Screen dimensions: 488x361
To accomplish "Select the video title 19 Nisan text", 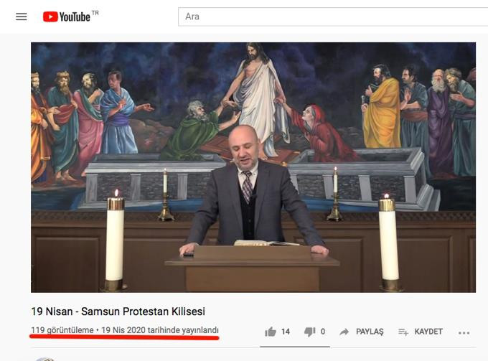I will [52, 311].
